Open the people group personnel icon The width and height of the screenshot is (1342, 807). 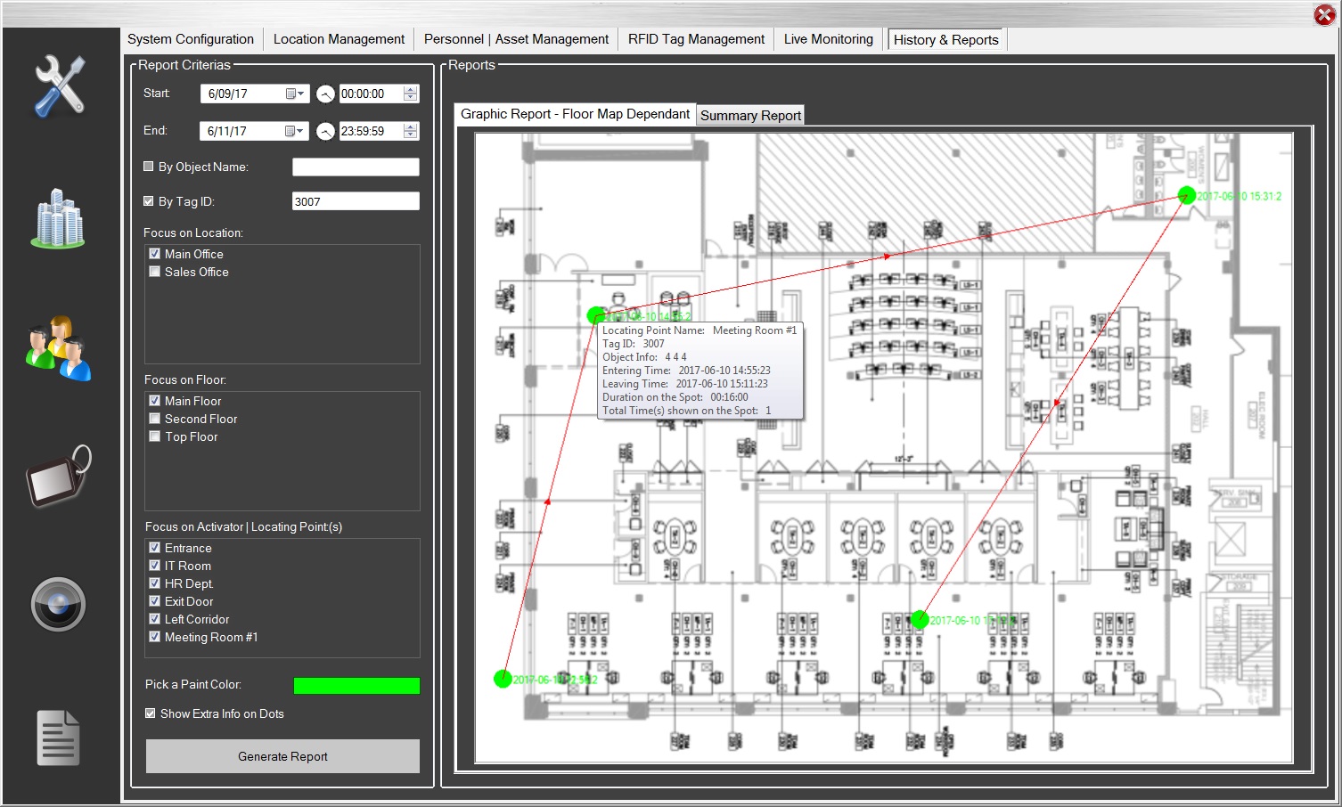[x=59, y=348]
